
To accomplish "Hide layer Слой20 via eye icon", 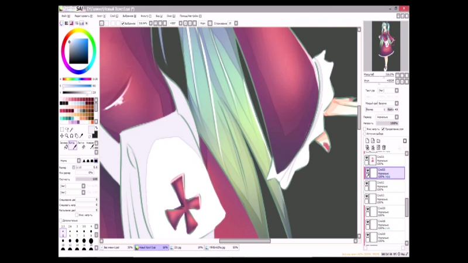I will tap(368, 209).
